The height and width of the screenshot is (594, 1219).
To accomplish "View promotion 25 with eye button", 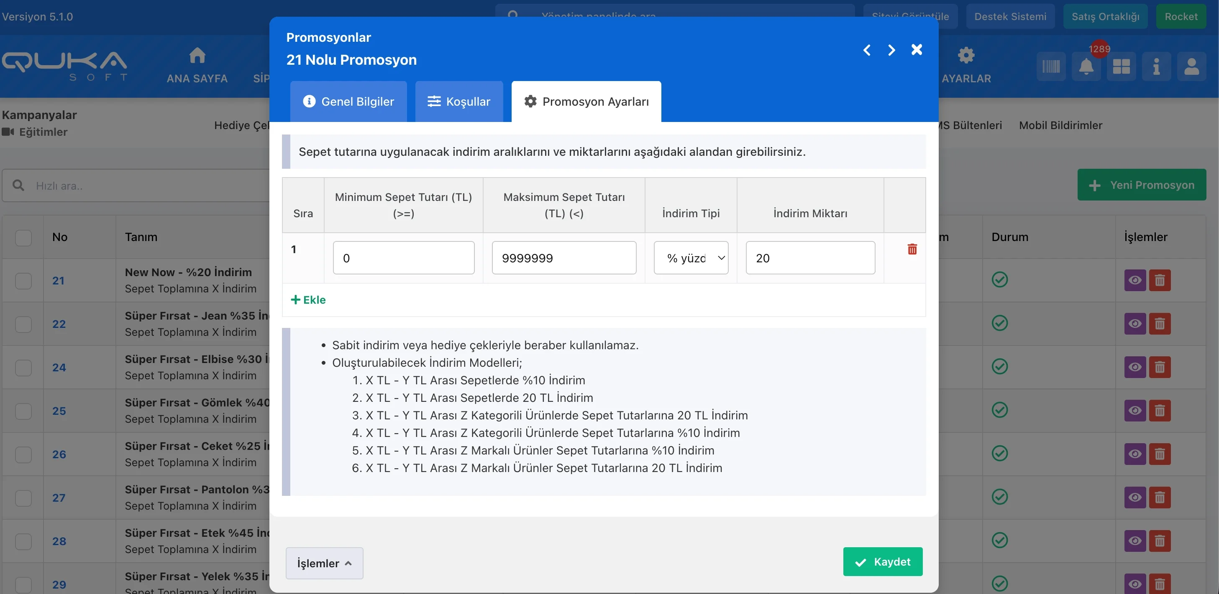I will (x=1135, y=411).
